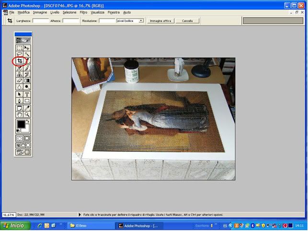Click the puzzle photo on the canvas
This screenshot has height=231, width=308.
tap(153, 119)
